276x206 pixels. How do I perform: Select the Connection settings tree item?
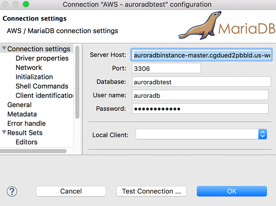39,49
